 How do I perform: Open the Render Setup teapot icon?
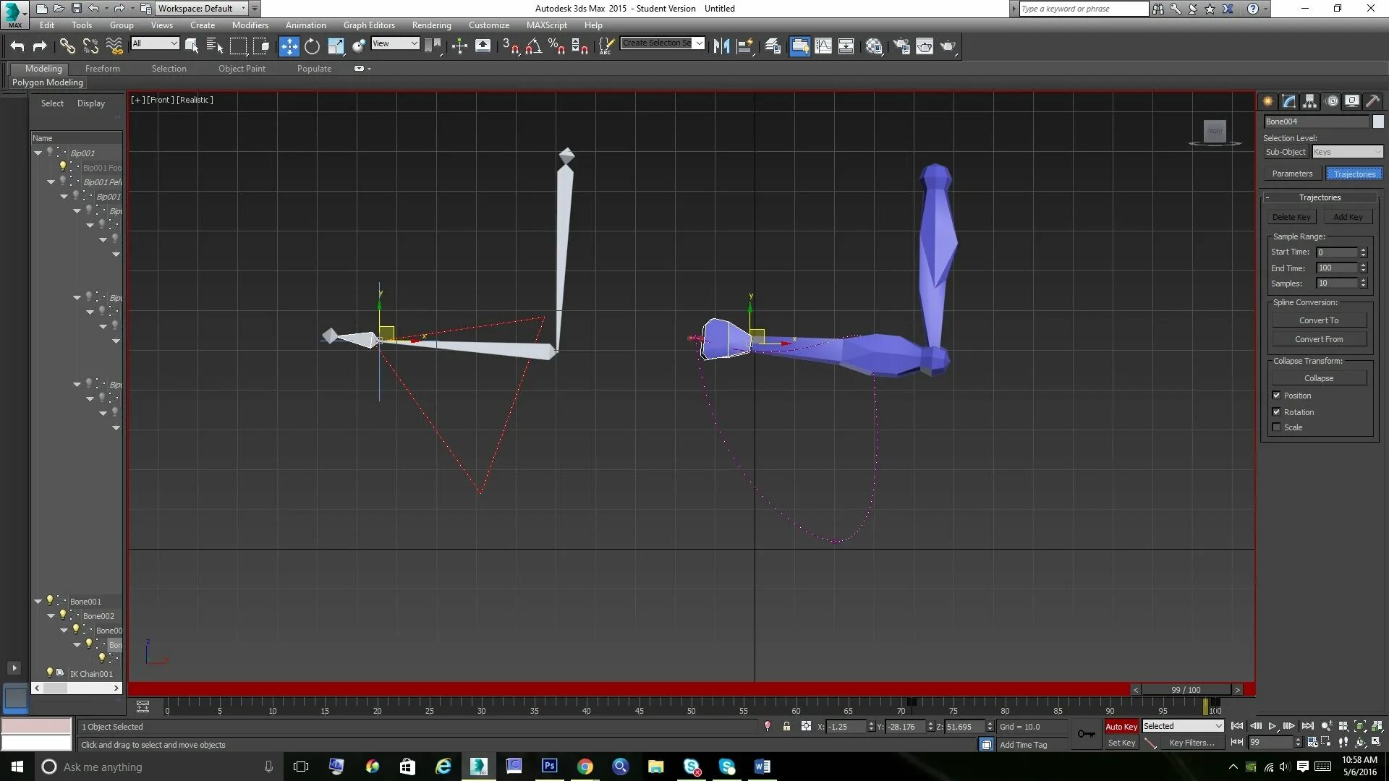coord(901,46)
